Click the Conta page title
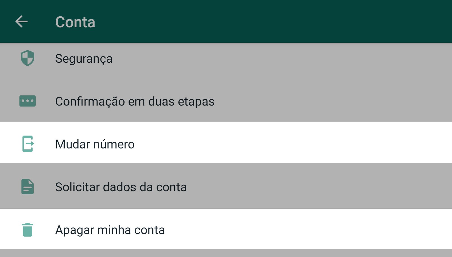The height and width of the screenshot is (257, 452). [75, 22]
